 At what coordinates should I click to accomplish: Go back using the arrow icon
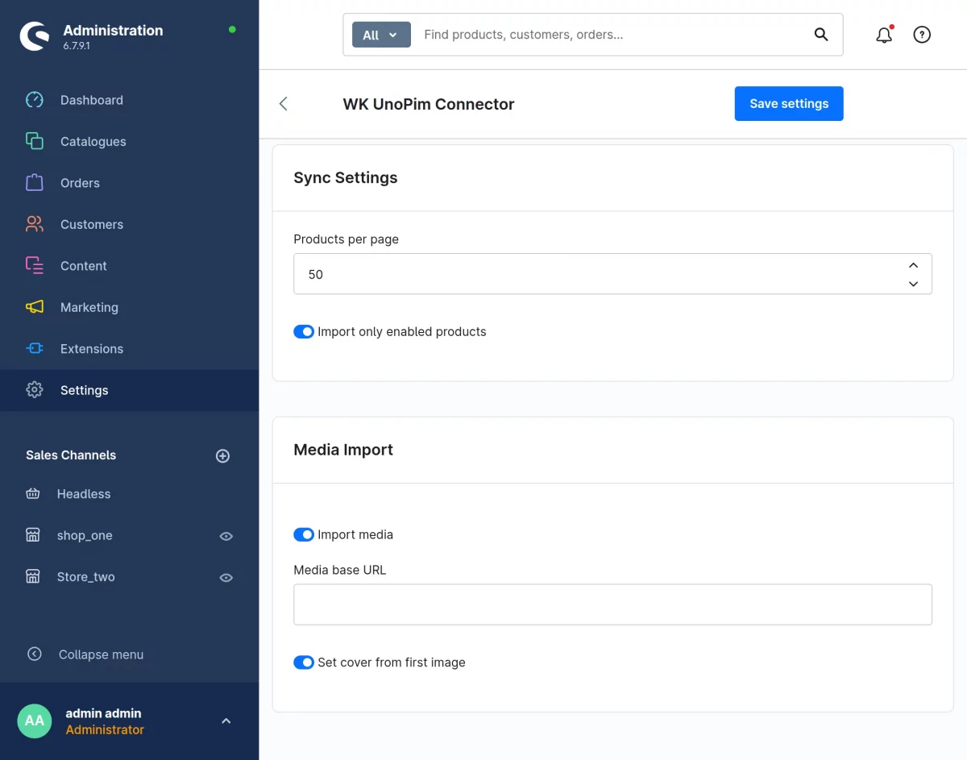coord(284,103)
